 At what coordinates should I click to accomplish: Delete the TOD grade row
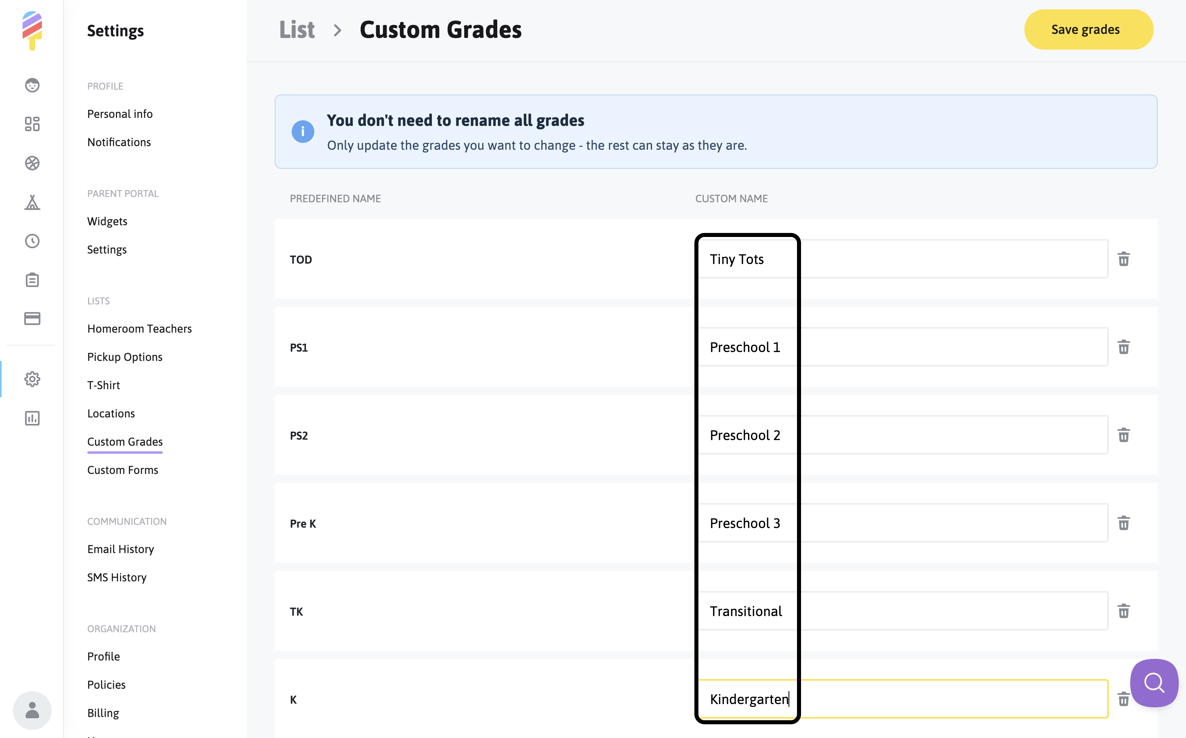1123,259
